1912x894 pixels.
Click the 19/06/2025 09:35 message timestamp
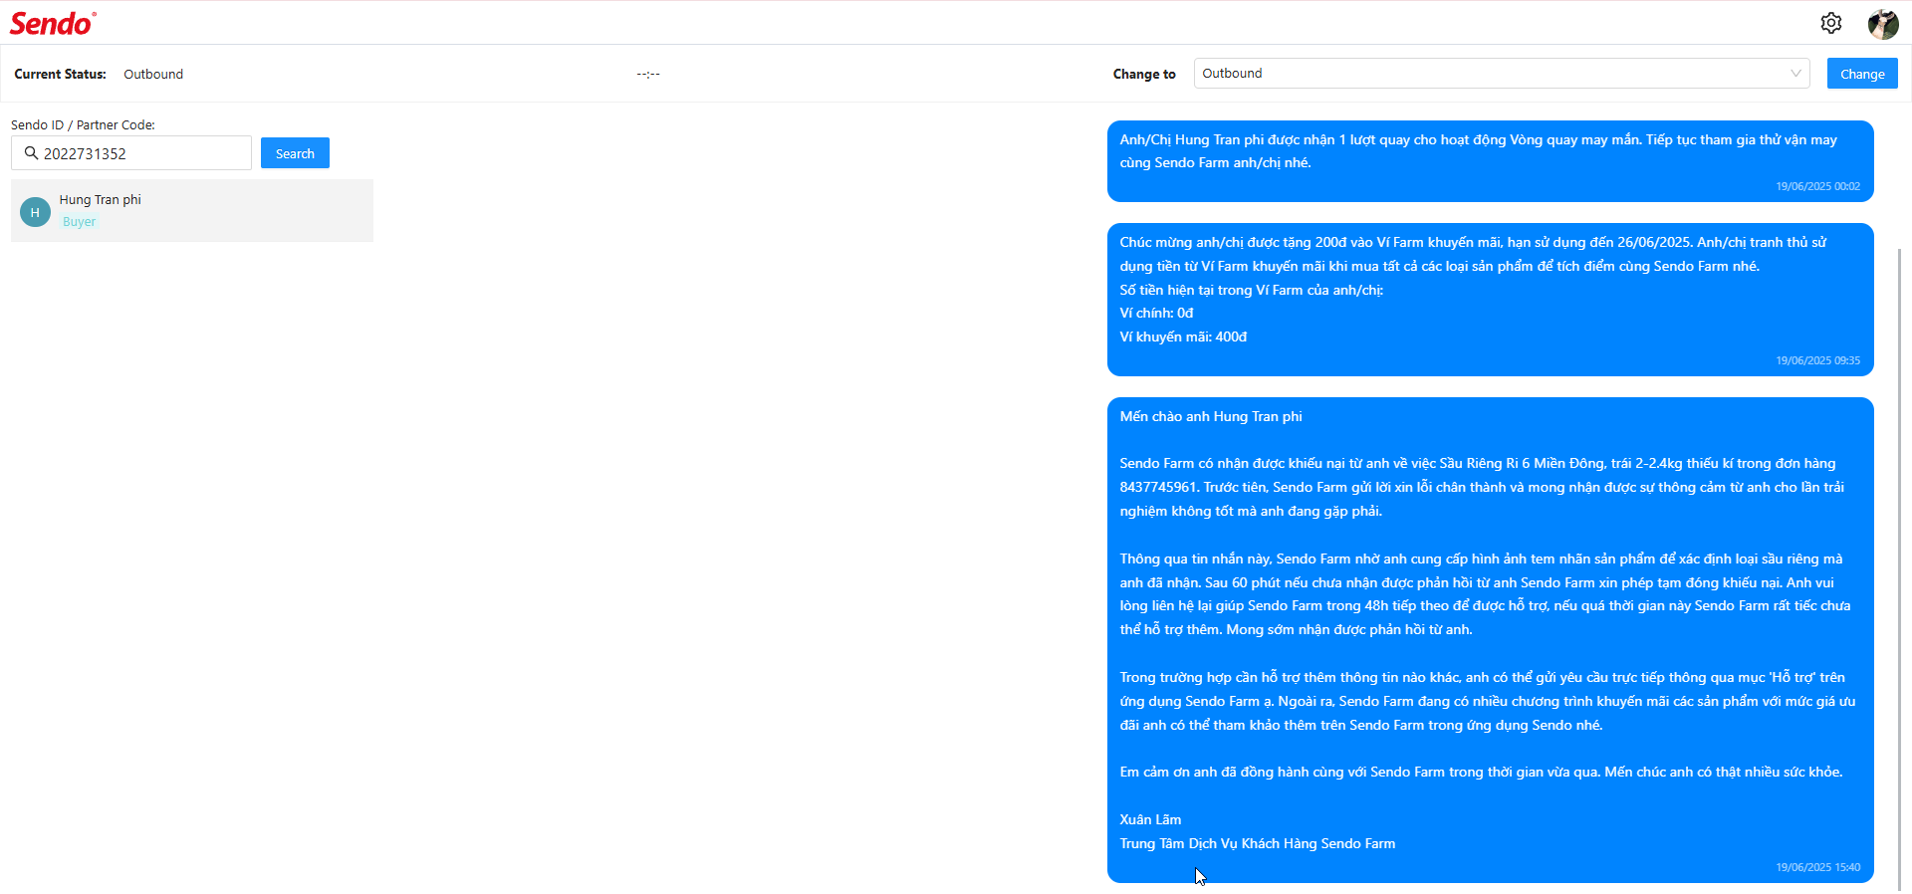1817,360
